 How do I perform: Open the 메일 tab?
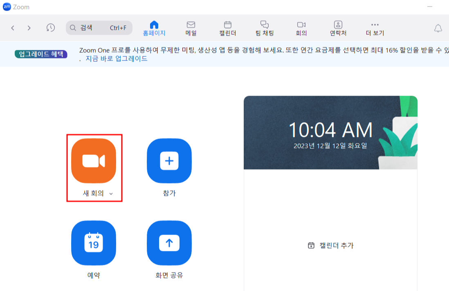coord(191,28)
